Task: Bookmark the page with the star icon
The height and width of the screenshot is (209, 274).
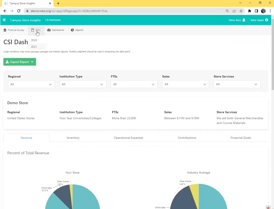Action: coord(241,11)
